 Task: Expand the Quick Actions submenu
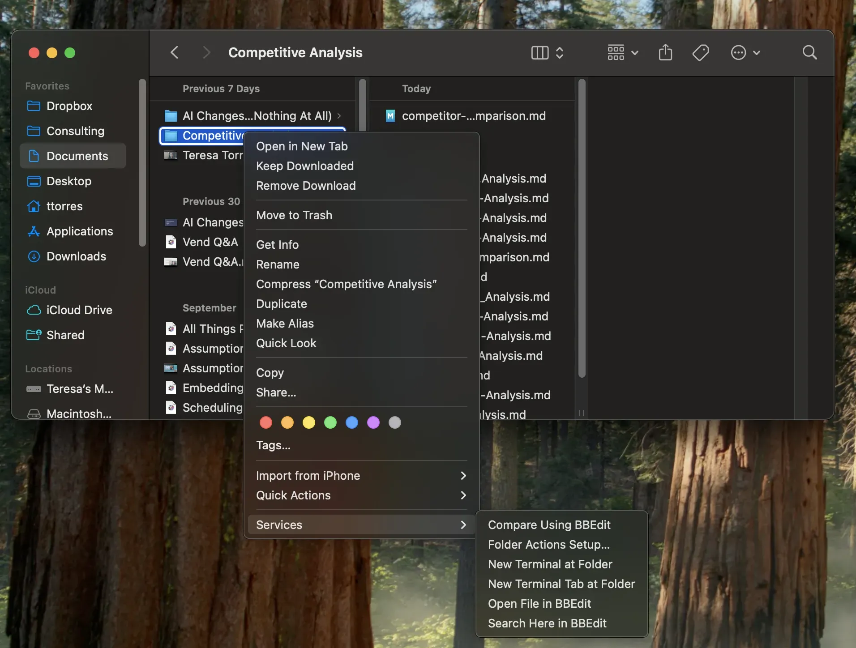(x=292, y=495)
